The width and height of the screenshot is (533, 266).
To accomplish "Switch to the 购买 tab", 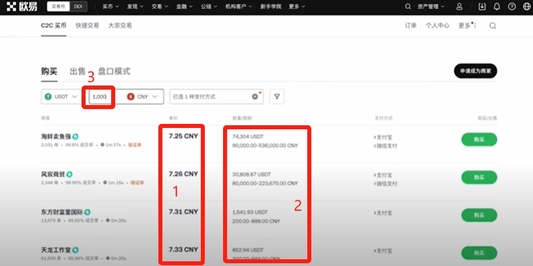I will pyautogui.click(x=49, y=71).
